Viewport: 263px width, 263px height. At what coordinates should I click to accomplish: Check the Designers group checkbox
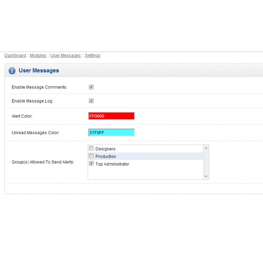pyautogui.click(x=91, y=148)
